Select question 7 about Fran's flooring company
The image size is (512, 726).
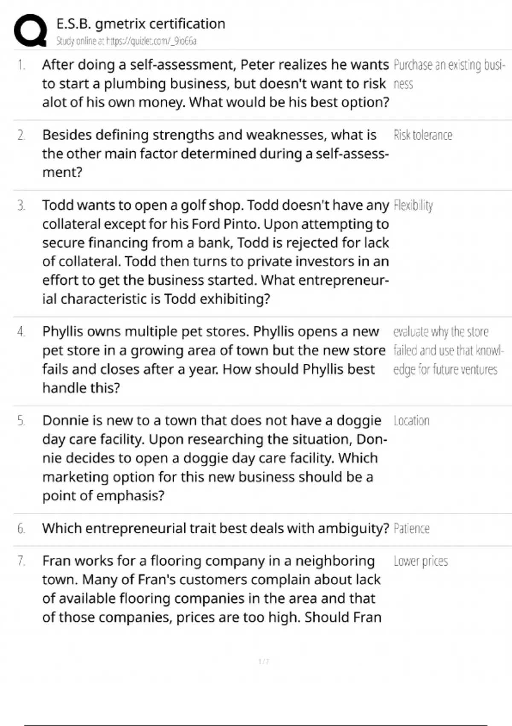[x=211, y=589]
